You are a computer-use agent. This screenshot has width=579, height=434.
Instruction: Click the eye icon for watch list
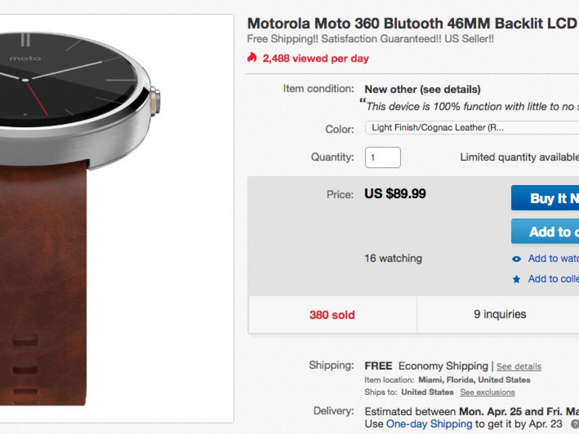tap(516, 259)
